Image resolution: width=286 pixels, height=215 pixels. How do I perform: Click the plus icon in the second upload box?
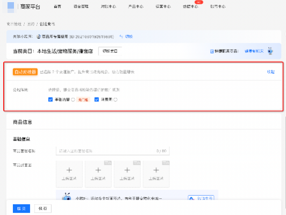click(x=98, y=170)
